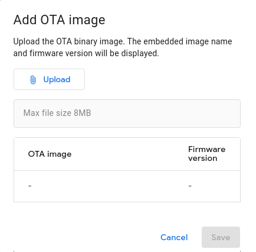Click the word 'version' in the table header

(203, 158)
